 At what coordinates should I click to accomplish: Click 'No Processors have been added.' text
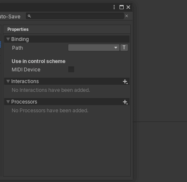50,111
